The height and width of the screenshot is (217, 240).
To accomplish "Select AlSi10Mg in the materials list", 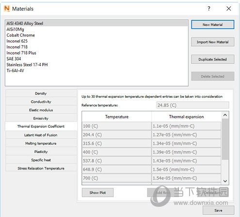I will click(97, 29).
